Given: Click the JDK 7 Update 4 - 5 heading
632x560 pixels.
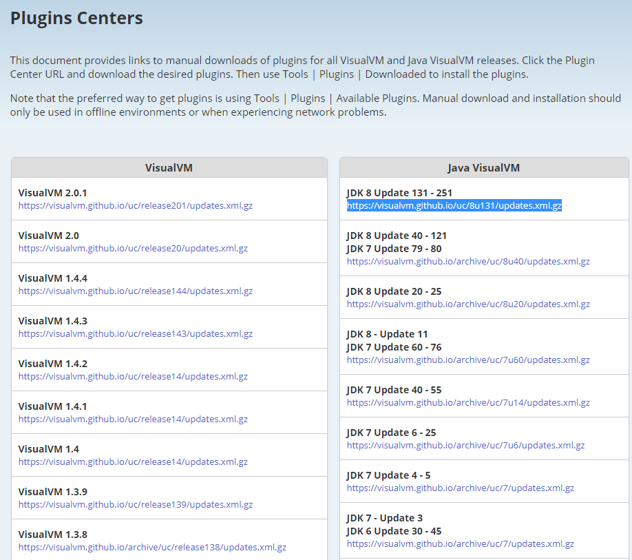Looking at the screenshot, I should tap(388, 476).
